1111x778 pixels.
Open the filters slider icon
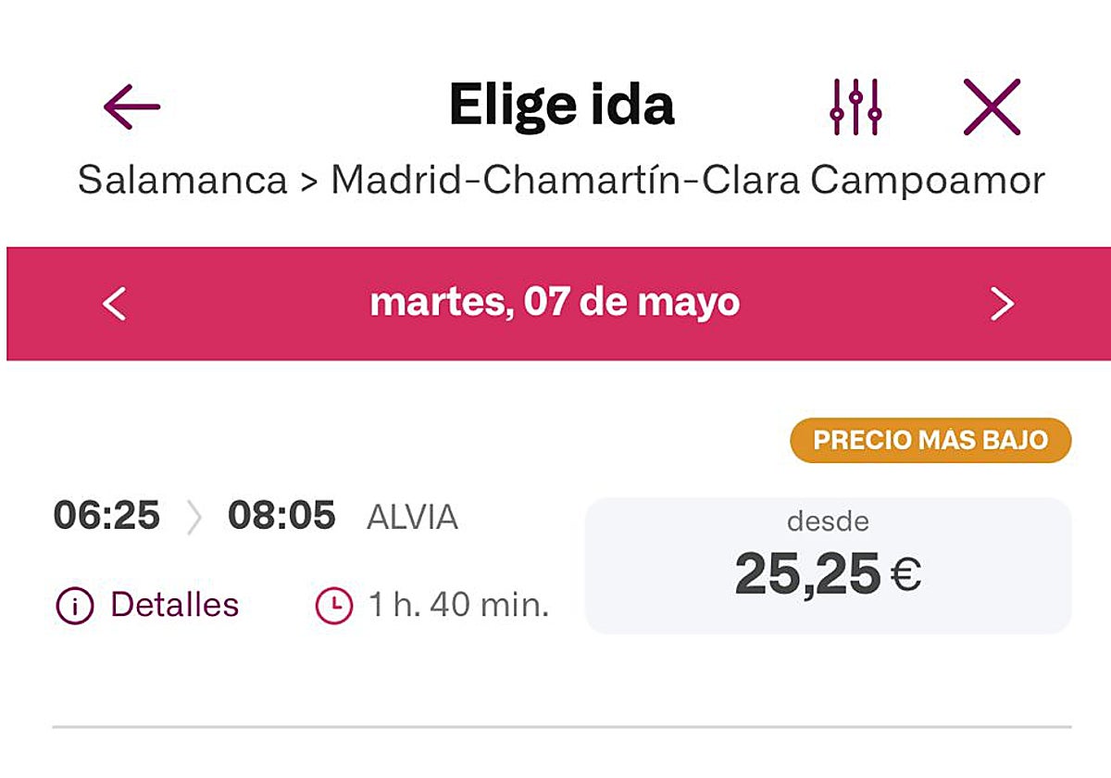(855, 107)
